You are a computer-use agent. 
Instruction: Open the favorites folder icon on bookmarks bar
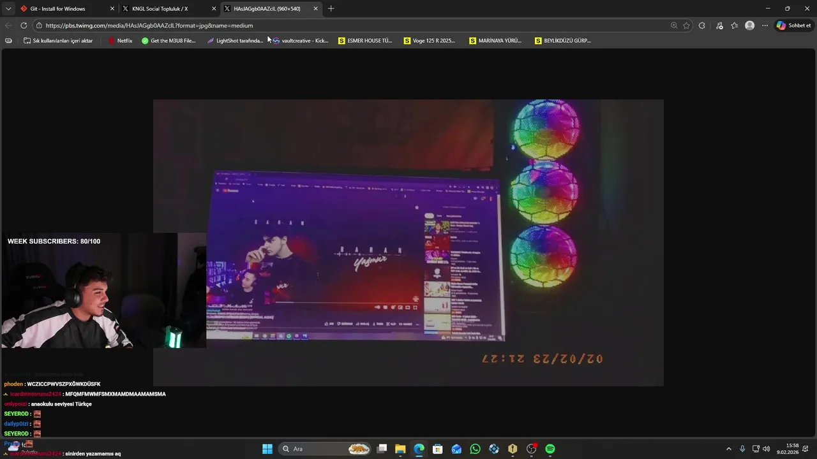[x=8, y=41]
